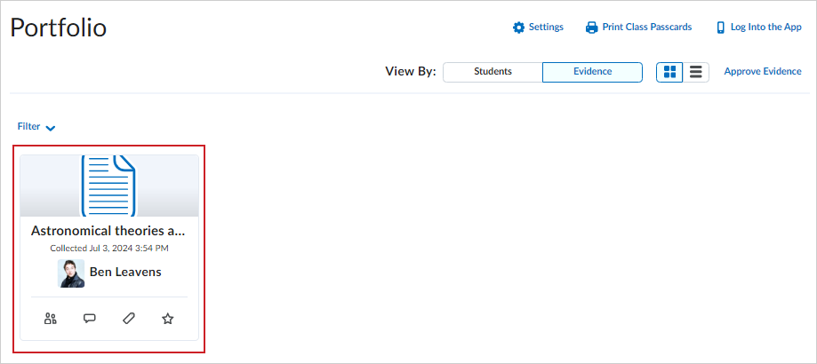
Task: Click the Collected Jul 3, 2024 timestamp
Action: pyautogui.click(x=109, y=249)
